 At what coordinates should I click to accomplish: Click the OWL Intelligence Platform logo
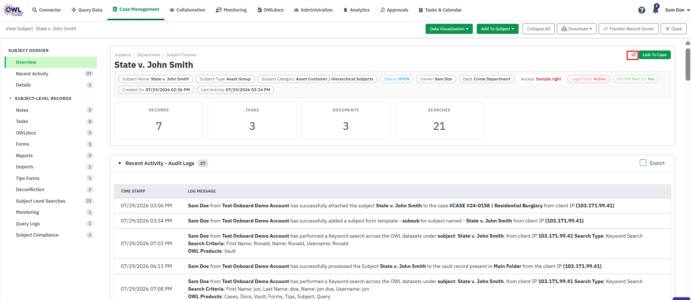point(13,10)
